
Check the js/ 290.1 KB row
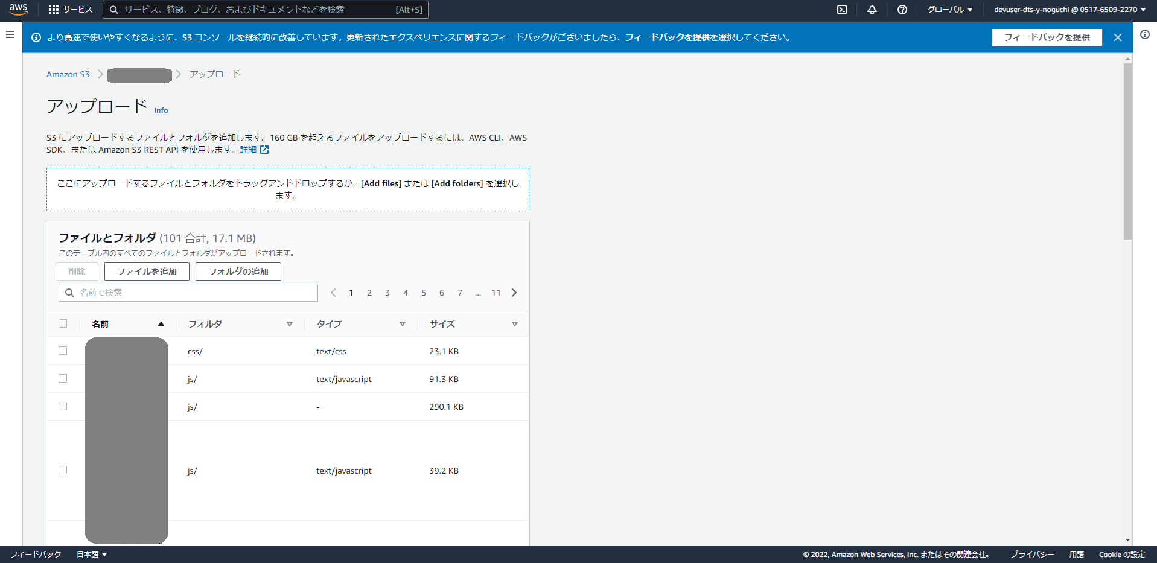(63, 406)
